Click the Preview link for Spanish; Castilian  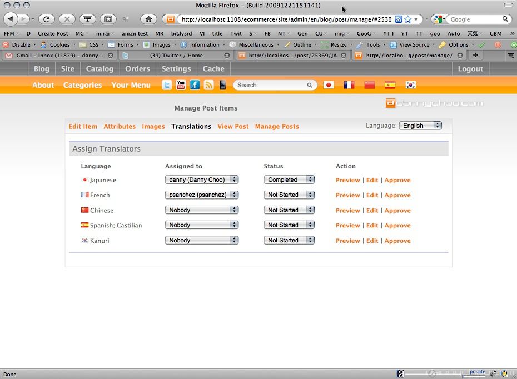click(x=347, y=226)
